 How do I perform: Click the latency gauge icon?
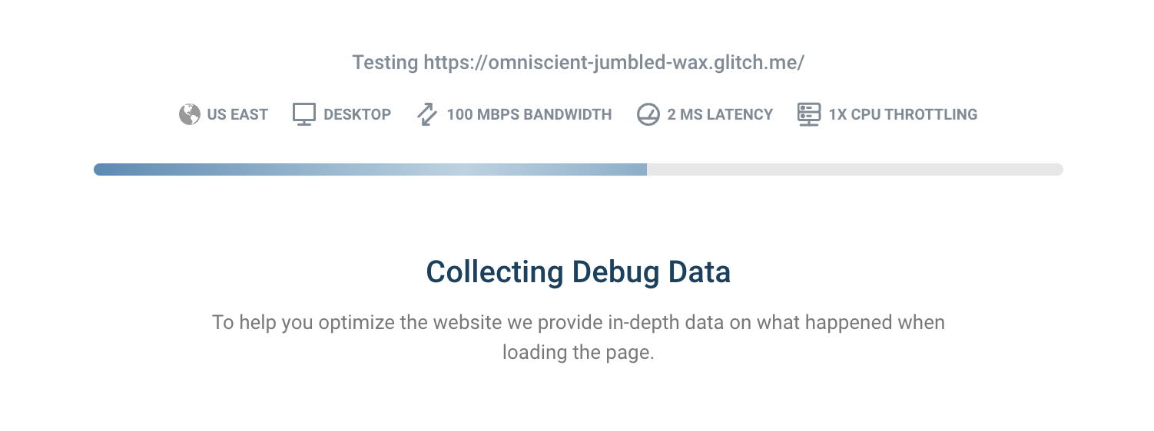click(x=648, y=114)
